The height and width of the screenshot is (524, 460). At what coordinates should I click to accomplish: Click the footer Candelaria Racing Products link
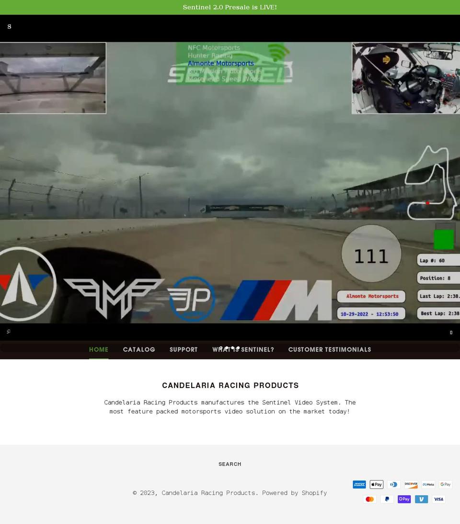point(208,493)
